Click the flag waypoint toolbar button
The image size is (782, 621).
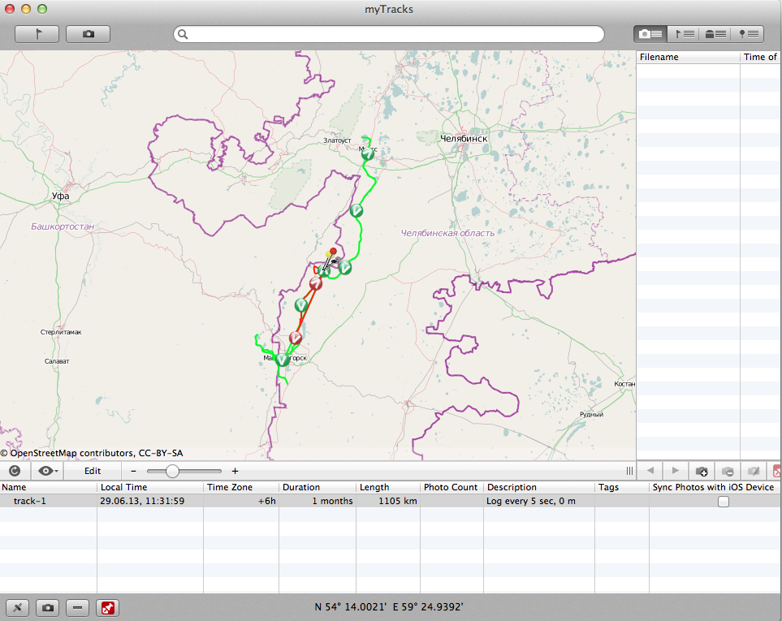pyautogui.click(x=37, y=34)
